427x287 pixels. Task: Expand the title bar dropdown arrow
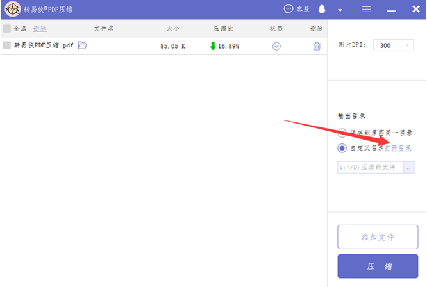pos(340,10)
